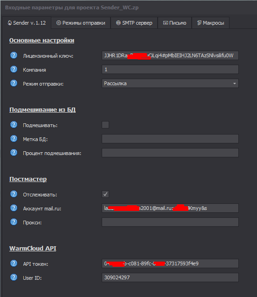The image size is (257, 297).
Task: Open help icon next to Прокси
Action: (14, 222)
